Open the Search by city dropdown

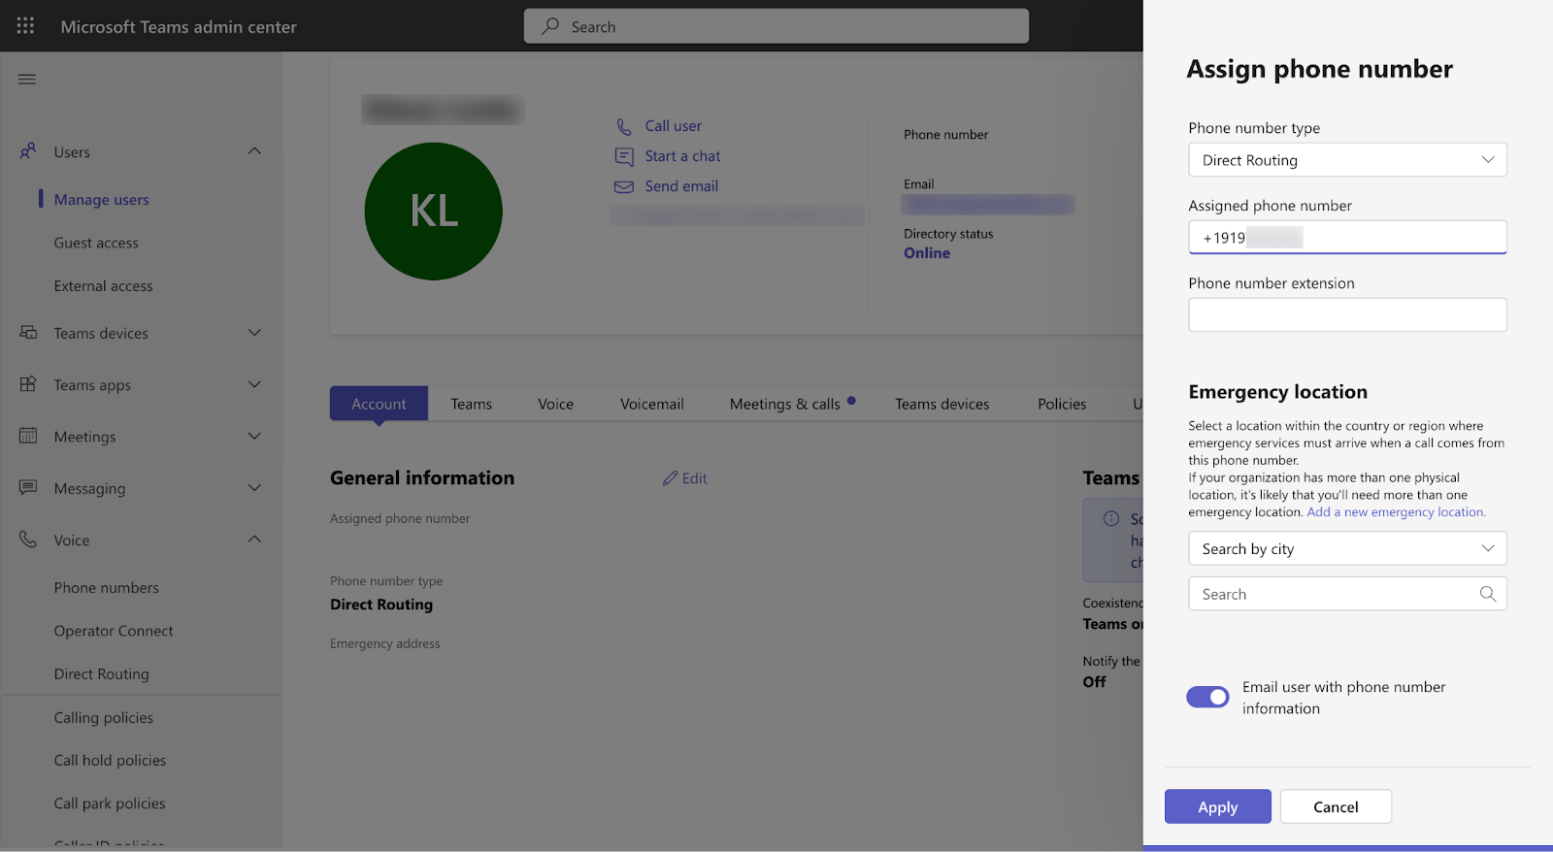pos(1347,548)
